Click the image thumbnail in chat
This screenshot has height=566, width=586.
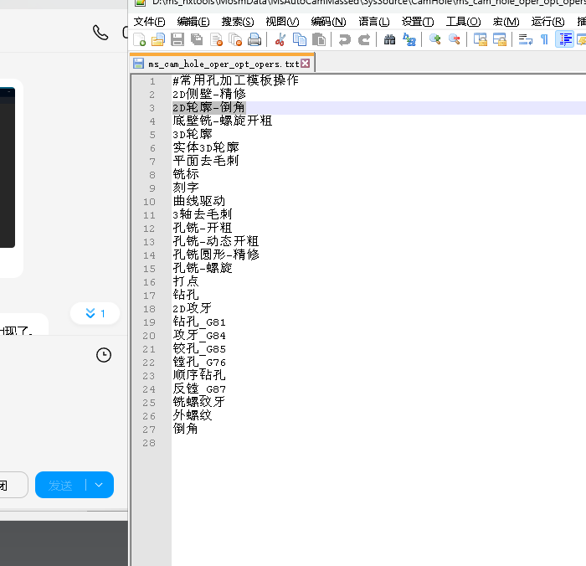point(8,167)
